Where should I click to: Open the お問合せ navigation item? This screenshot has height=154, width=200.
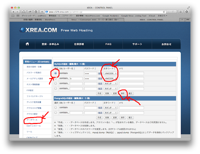coord(166,44)
